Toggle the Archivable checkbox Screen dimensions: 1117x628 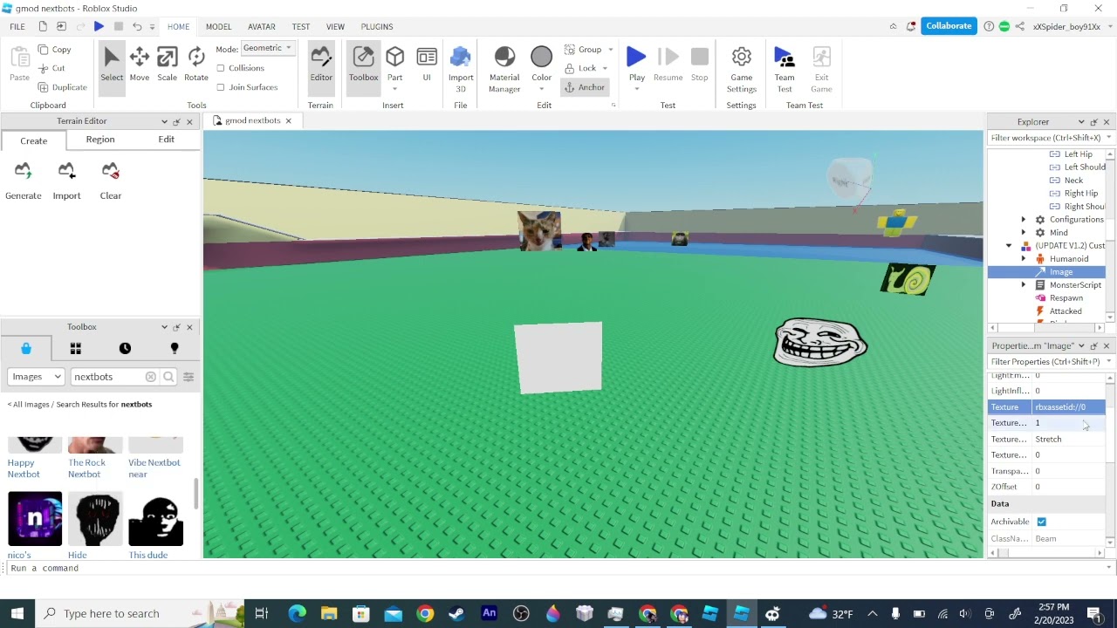[1041, 522]
